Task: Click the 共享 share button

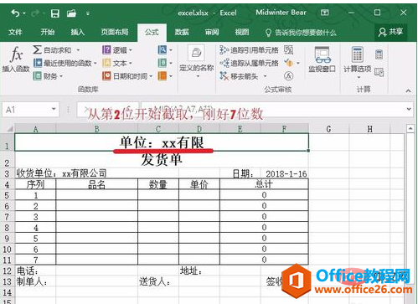Action: coord(390,32)
